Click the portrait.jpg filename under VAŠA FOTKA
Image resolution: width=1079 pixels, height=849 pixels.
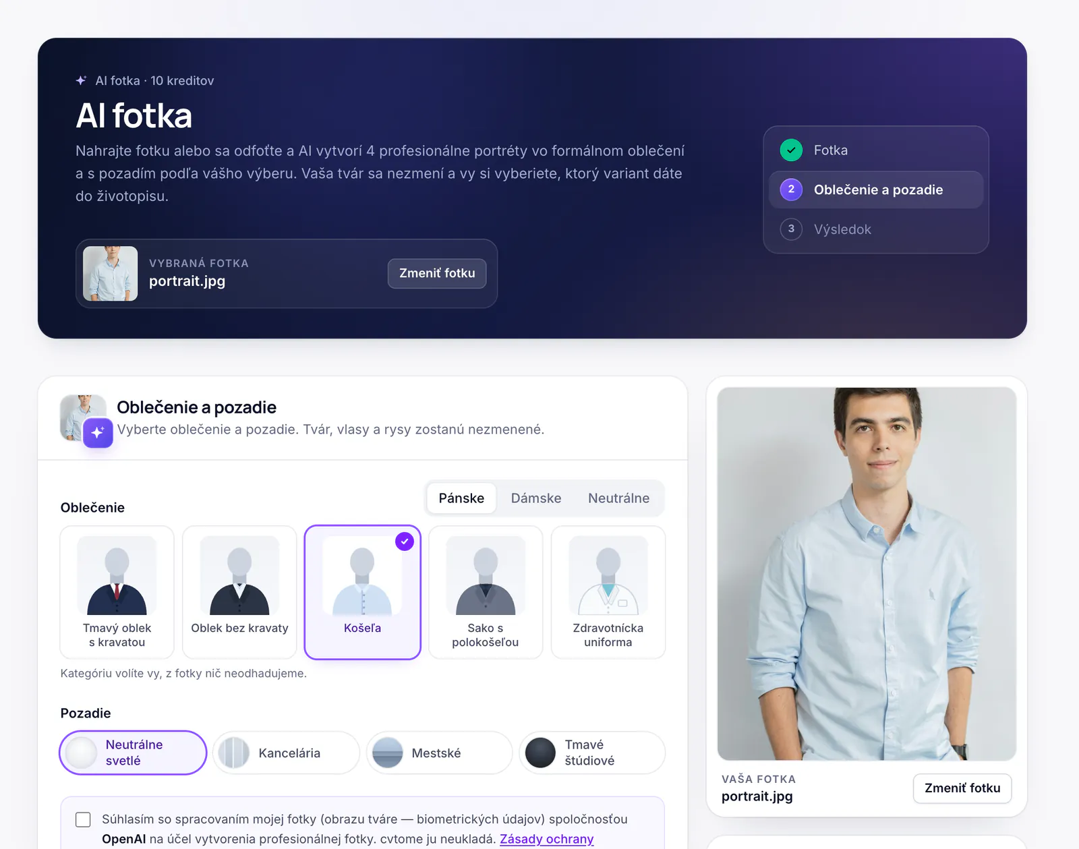click(757, 796)
